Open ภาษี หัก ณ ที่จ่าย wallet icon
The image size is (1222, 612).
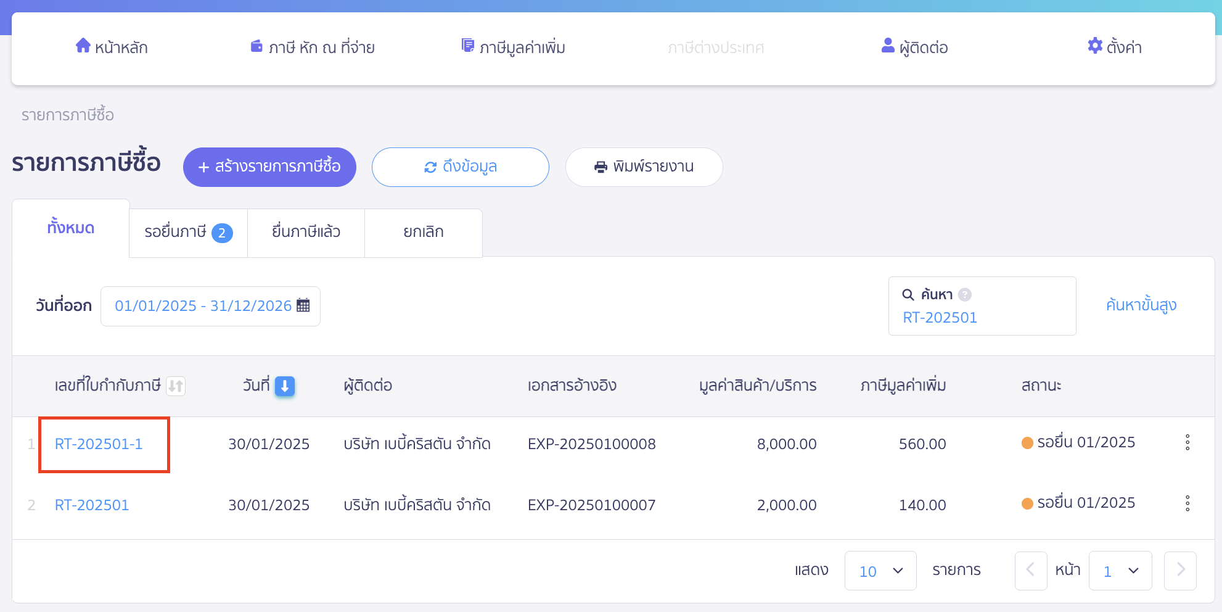click(x=256, y=44)
